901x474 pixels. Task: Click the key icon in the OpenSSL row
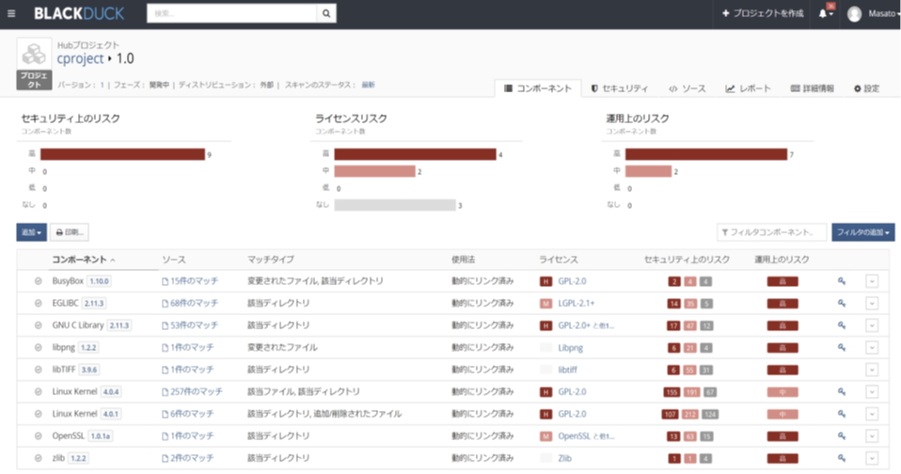[x=841, y=436]
